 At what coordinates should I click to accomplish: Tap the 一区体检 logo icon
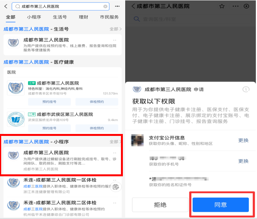(14, 183)
